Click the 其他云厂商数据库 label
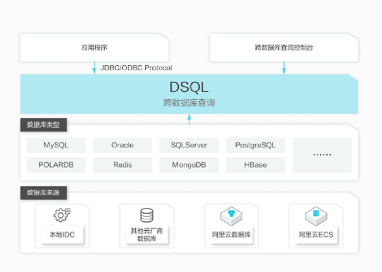The image size is (382, 272). tap(147, 235)
